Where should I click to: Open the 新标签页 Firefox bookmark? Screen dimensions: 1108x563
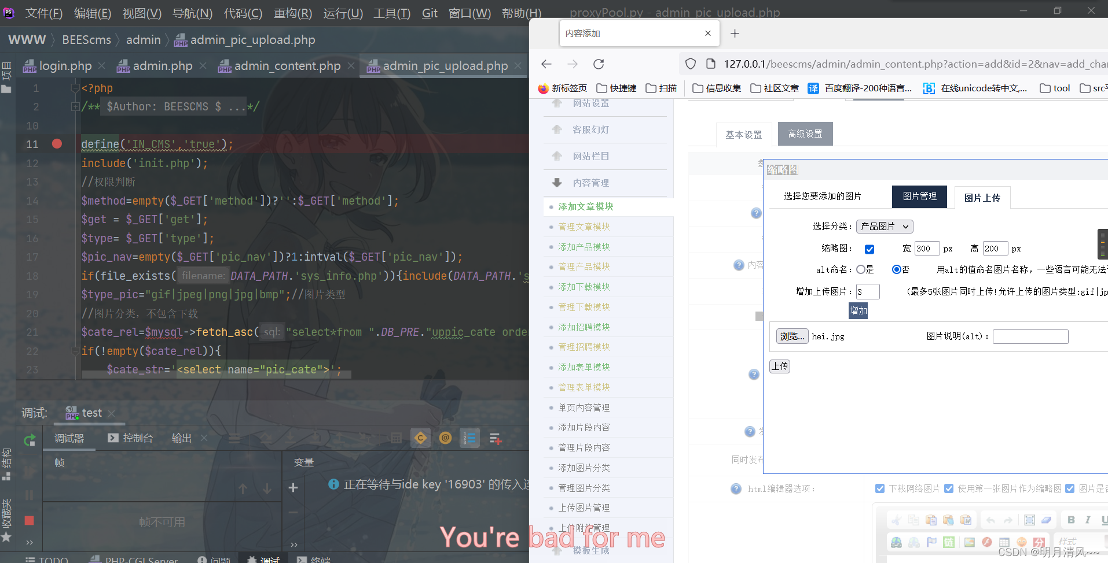point(562,88)
